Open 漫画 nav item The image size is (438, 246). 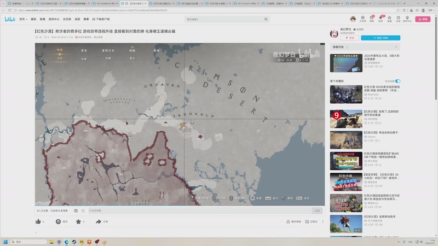(77, 19)
